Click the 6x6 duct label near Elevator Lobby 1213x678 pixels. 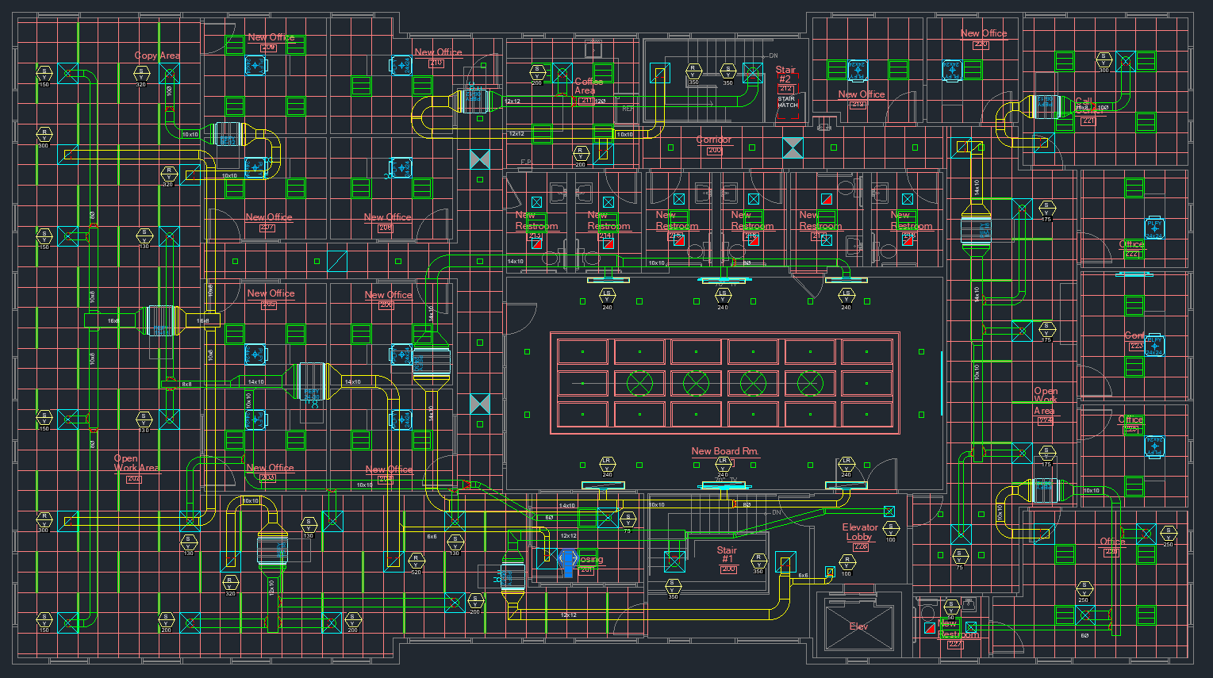804,576
